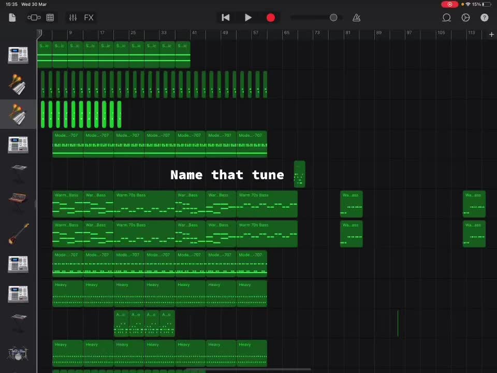
Task: Select the bass guitar track icon
Action: click(x=18, y=234)
